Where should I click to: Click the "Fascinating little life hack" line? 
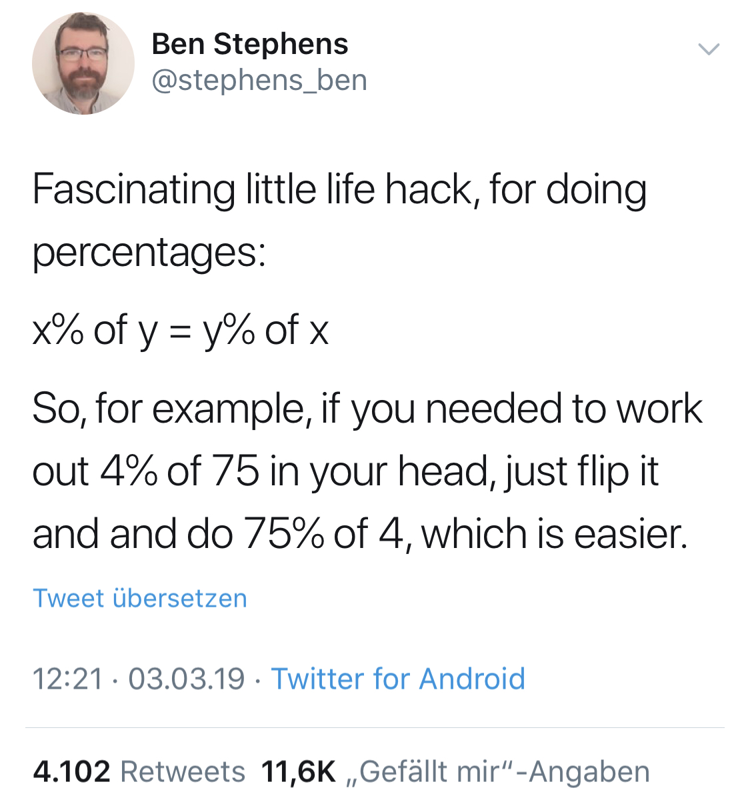339,189
